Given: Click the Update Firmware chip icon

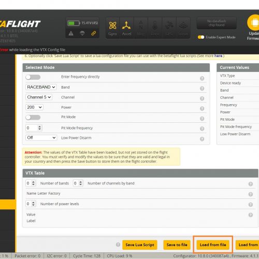Looking at the screenshot, I should coord(255,23).
